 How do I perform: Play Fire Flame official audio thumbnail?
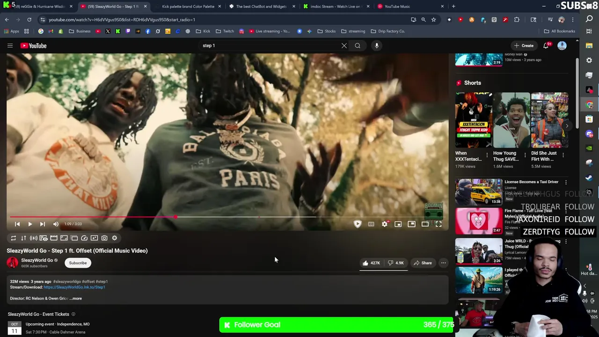point(479,221)
